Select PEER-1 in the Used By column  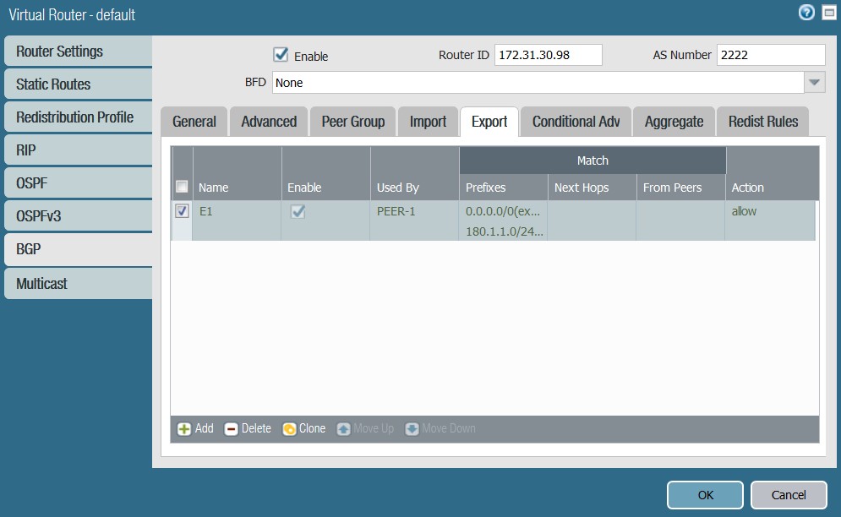point(397,210)
